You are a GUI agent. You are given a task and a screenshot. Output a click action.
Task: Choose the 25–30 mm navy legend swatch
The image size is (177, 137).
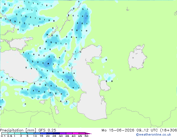click(56, 133)
